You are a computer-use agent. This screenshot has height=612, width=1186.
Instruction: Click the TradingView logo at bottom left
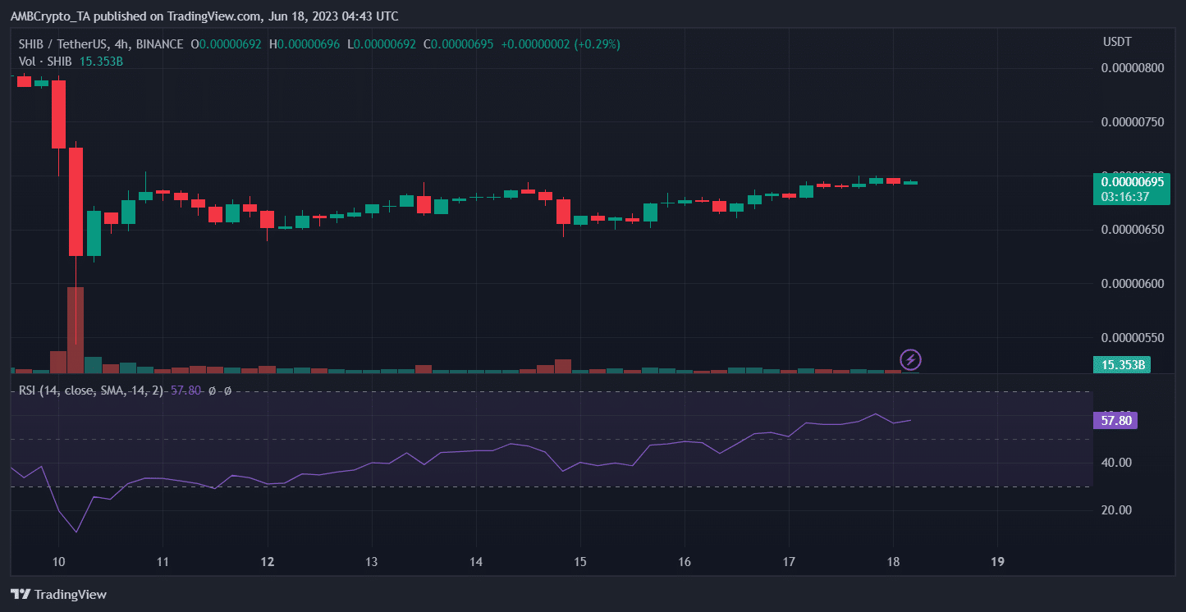point(58,594)
